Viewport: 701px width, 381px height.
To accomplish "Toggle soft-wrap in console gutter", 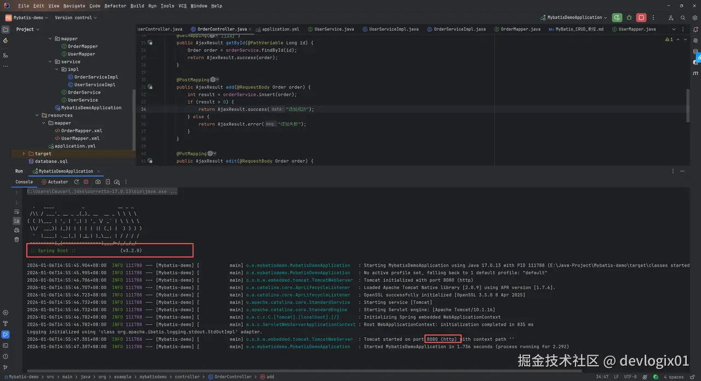I will pos(16,211).
